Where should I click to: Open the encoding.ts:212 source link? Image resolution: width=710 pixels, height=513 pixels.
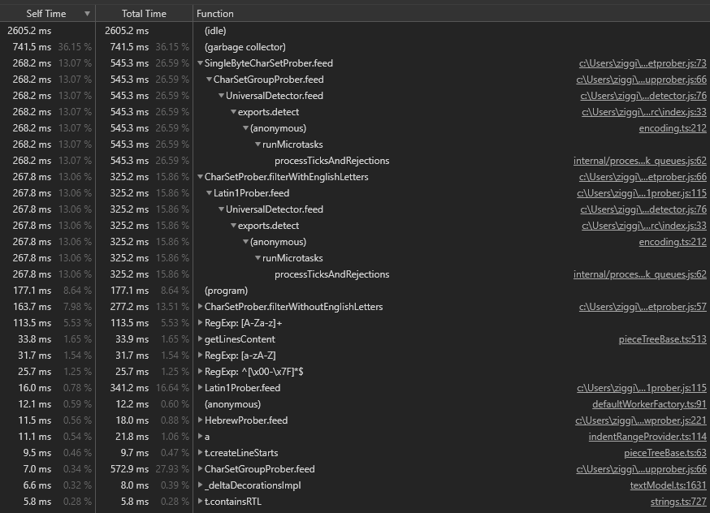coord(673,128)
